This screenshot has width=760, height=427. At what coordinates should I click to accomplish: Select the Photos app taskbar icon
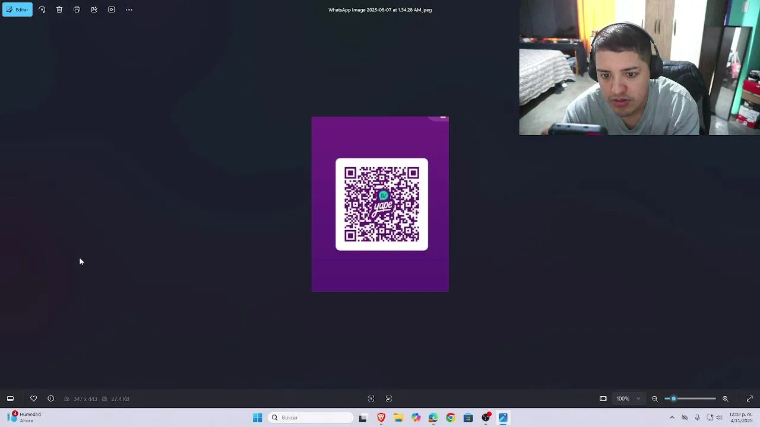click(503, 418)
